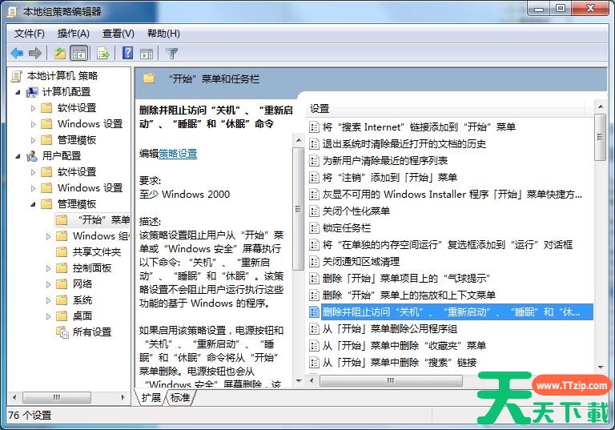Click the Forward arrow toolbar icon

pos(34,54)
